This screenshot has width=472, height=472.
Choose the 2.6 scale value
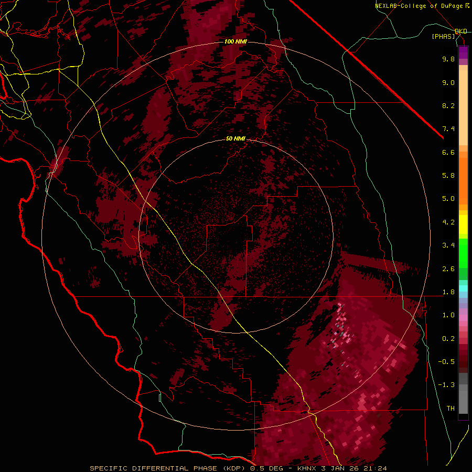448,269
